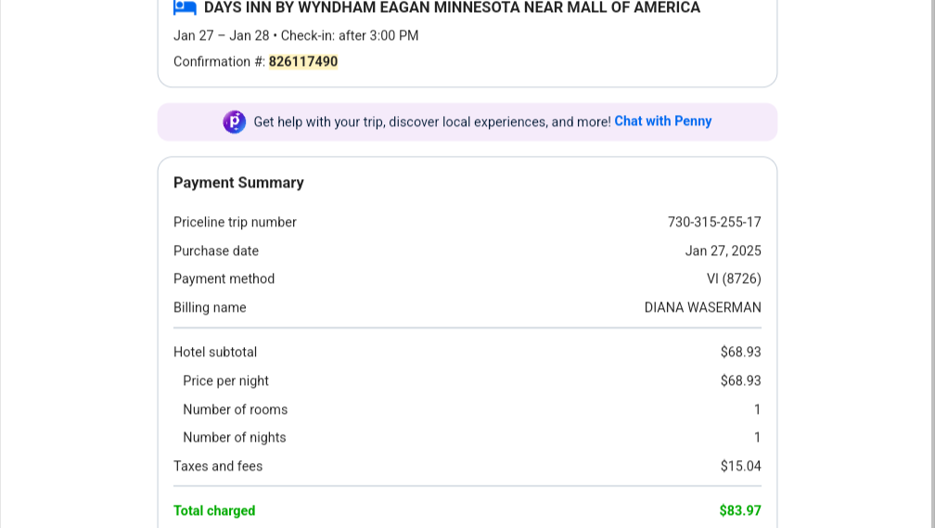Image resolution: width=935 pixels, height=528 pixels.
Task: Click the Days Inn by Wyndham hotel title
Action: coord(452,7)
